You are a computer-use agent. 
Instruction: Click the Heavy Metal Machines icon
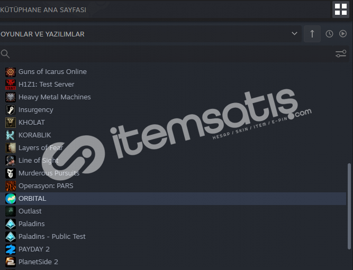point(11,97)
